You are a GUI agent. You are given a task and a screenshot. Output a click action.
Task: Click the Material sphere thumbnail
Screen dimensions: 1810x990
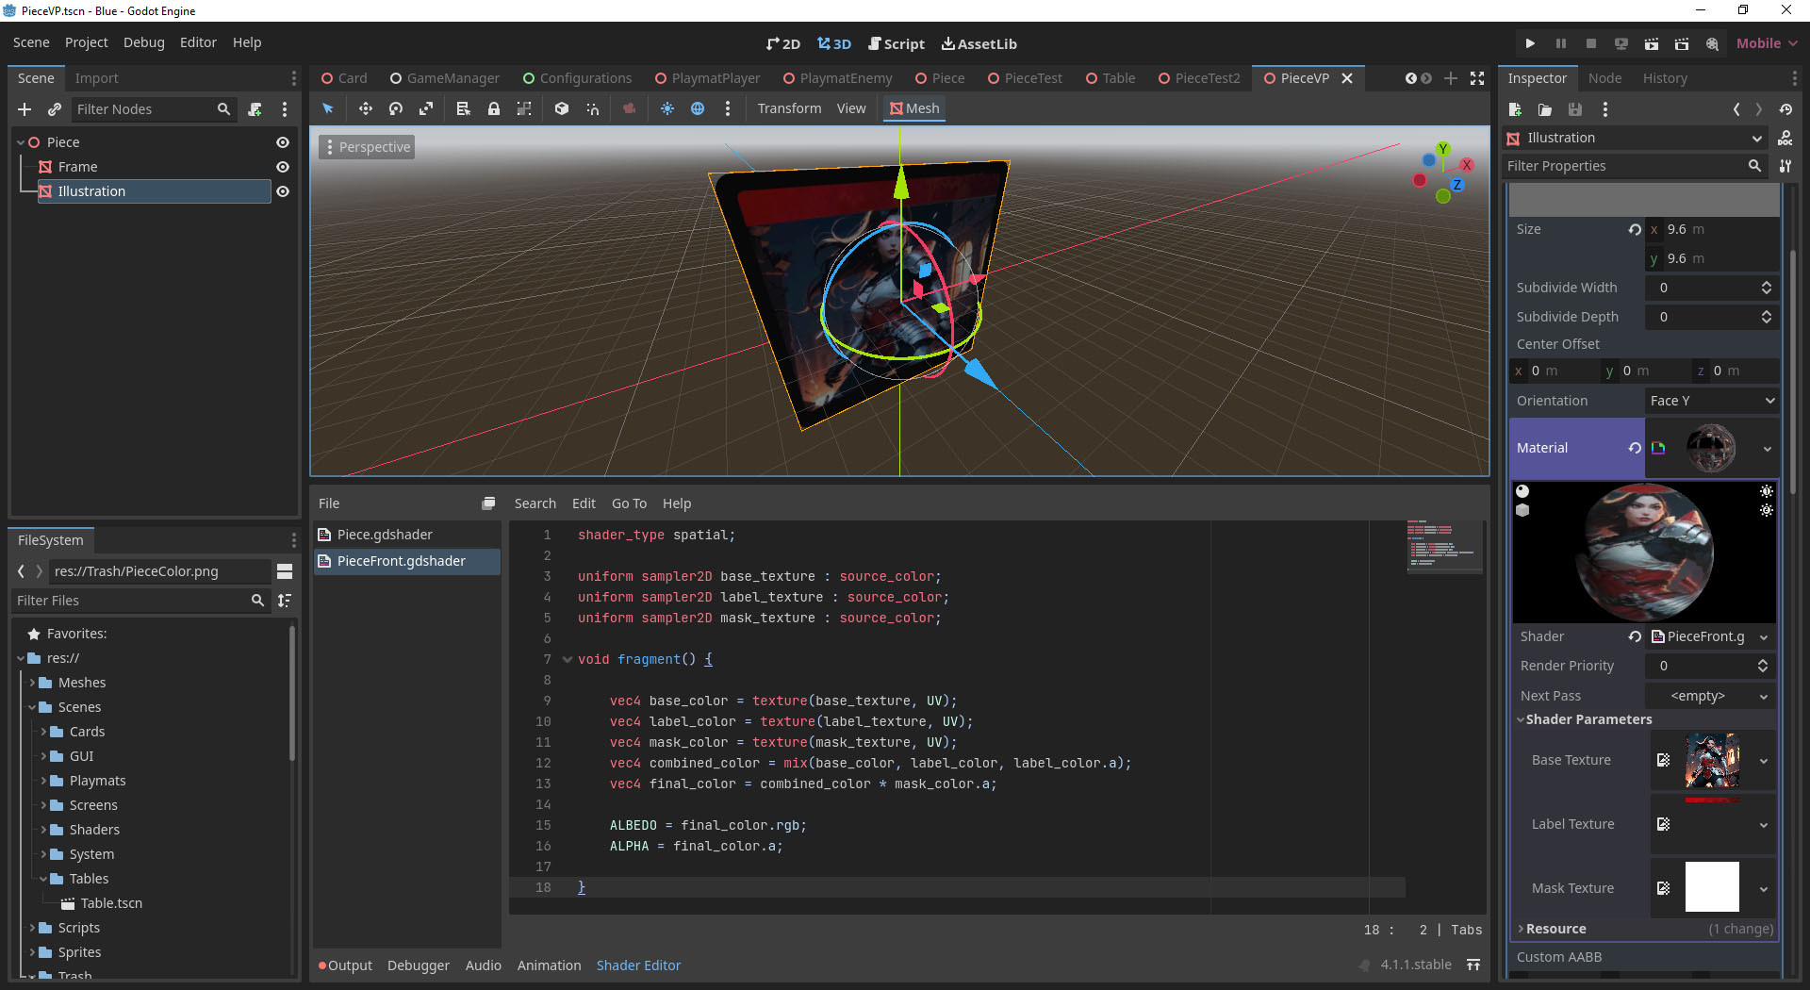pos(1711,448)
